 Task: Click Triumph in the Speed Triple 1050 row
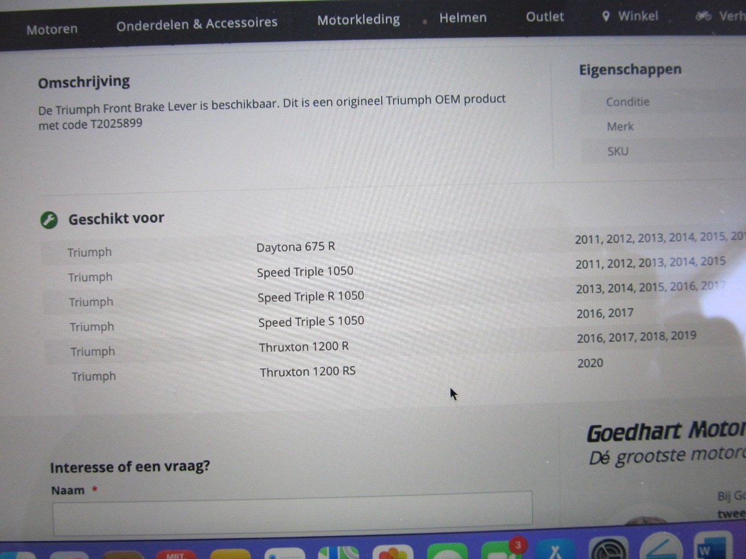[90, 277]
